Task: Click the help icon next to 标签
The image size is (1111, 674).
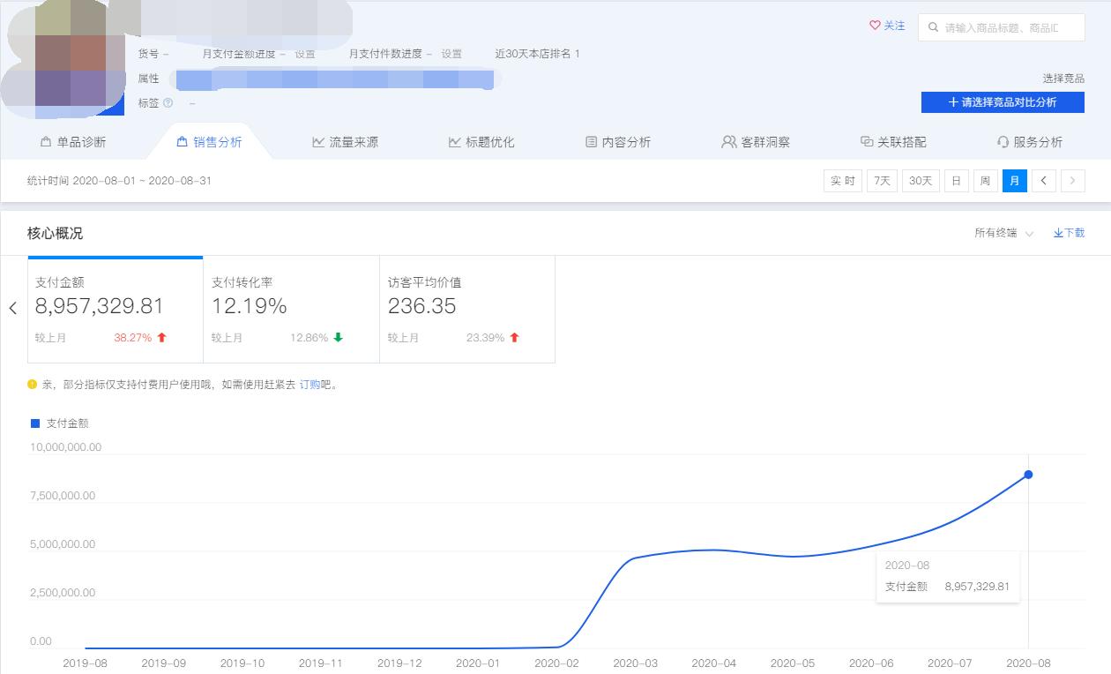Action: (x=167, y=102)
